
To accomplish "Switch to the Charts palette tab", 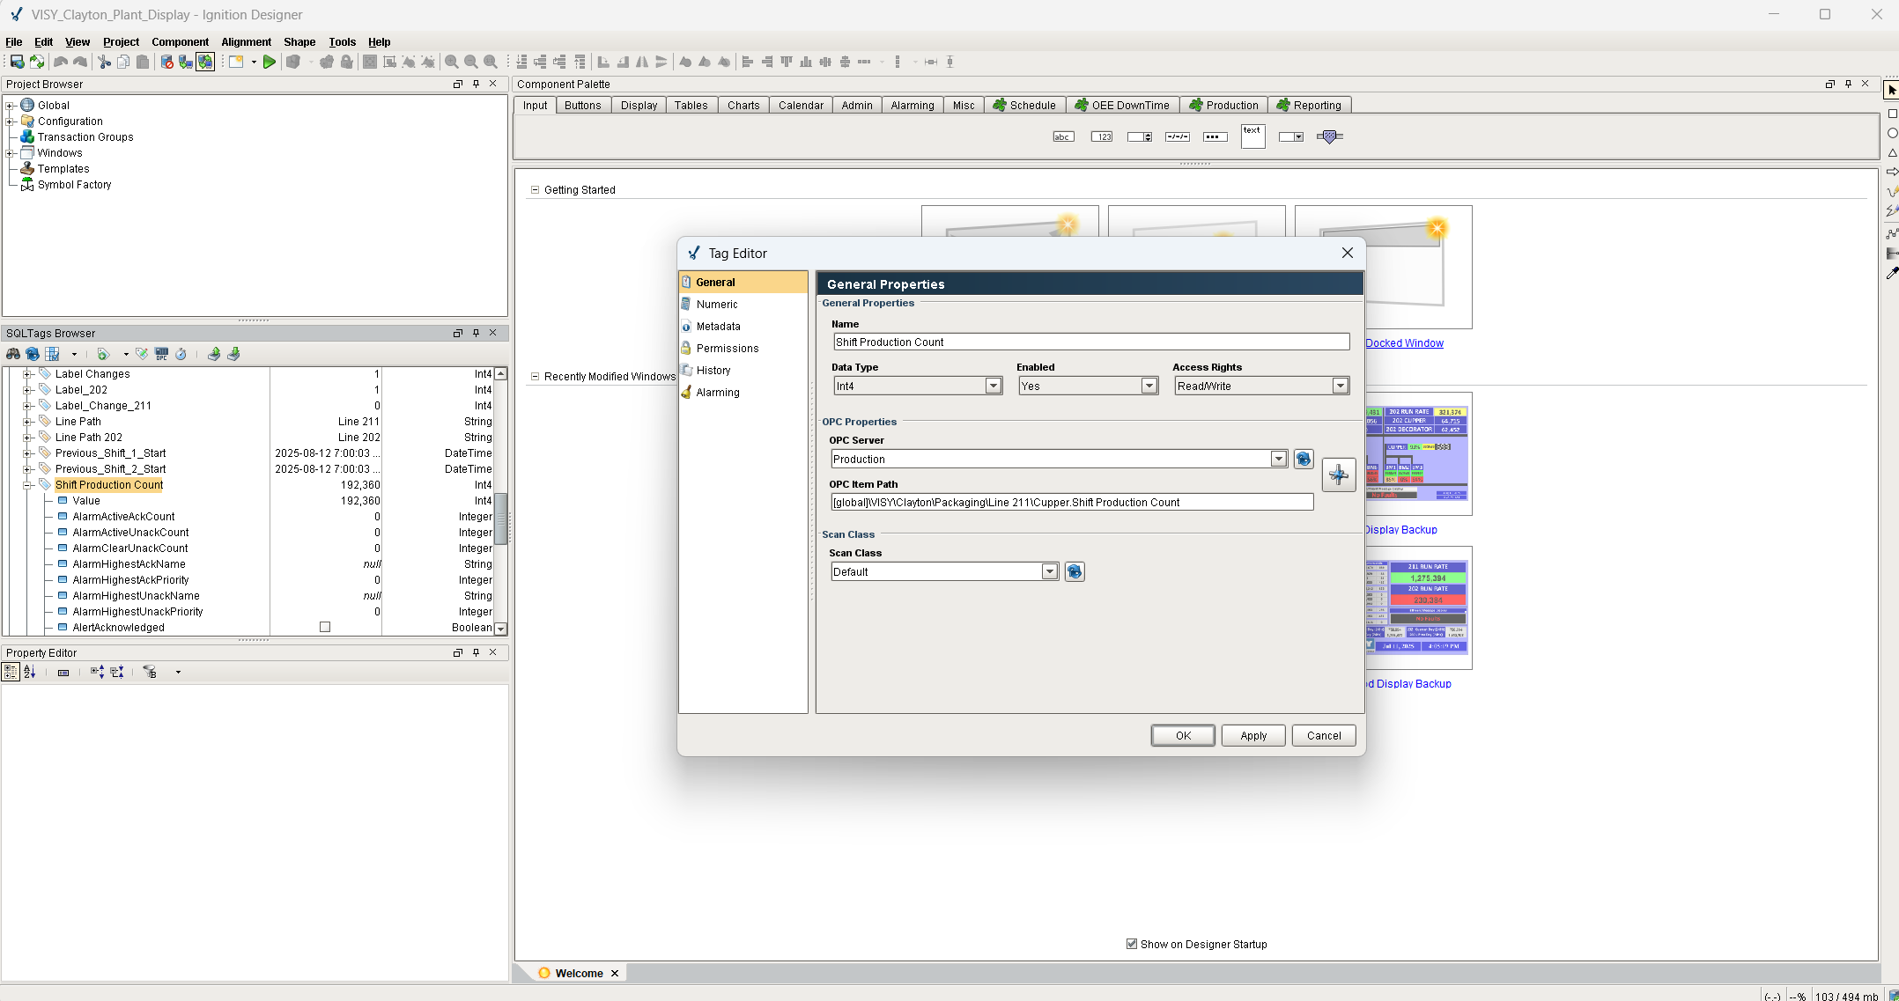I will tap(743, 105).
